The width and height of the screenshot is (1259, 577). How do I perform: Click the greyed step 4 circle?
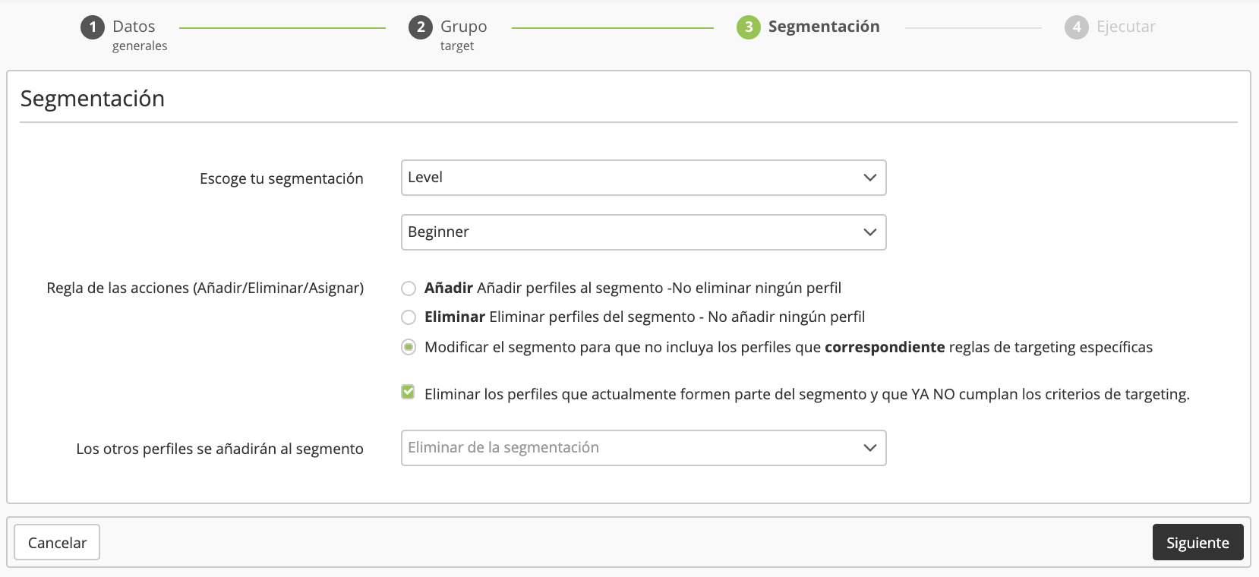pyautogui.click(x=1076, y=27)
